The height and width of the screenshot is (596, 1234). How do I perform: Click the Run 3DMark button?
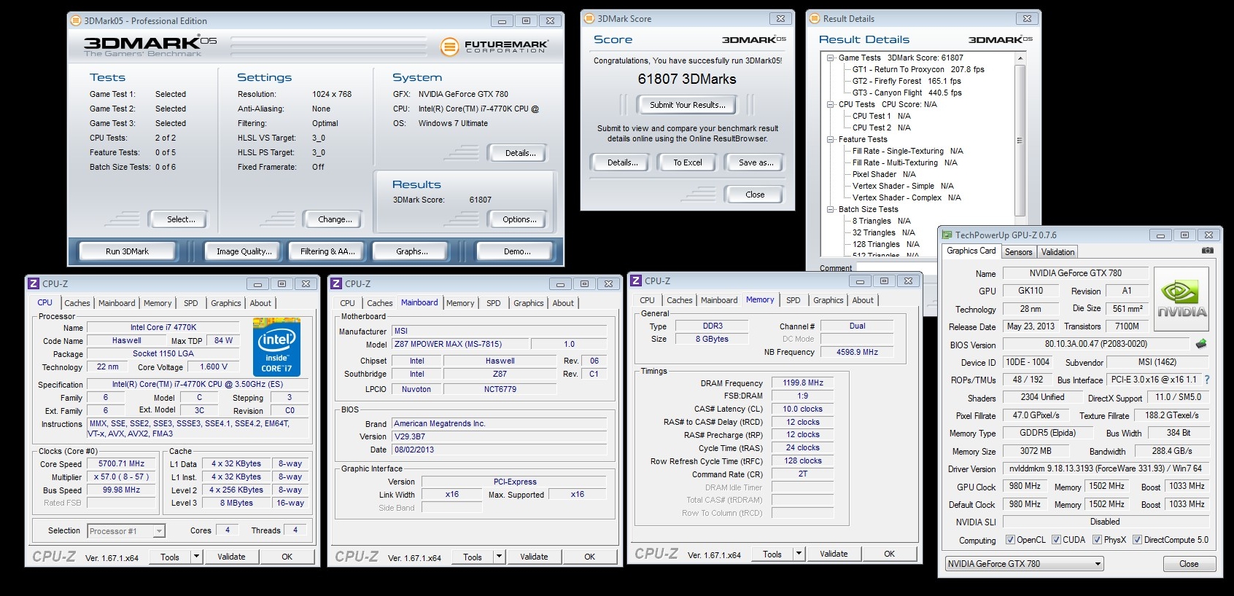coord(127,251)
